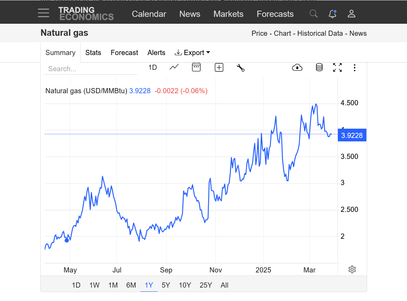407x301 pixels.
Task: Open the Forecast tab
Action: (x=124, y=53)
